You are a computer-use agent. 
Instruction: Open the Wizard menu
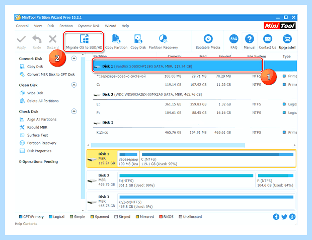coord(110,26)
